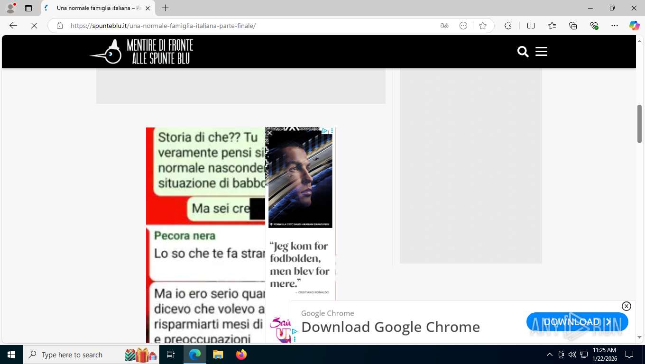Viewport: 645px width, 364px height.
Task: Open the translate page icon
Action: point(444,26)
